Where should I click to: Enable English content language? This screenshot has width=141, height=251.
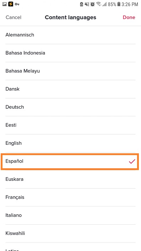click(70, 143)
